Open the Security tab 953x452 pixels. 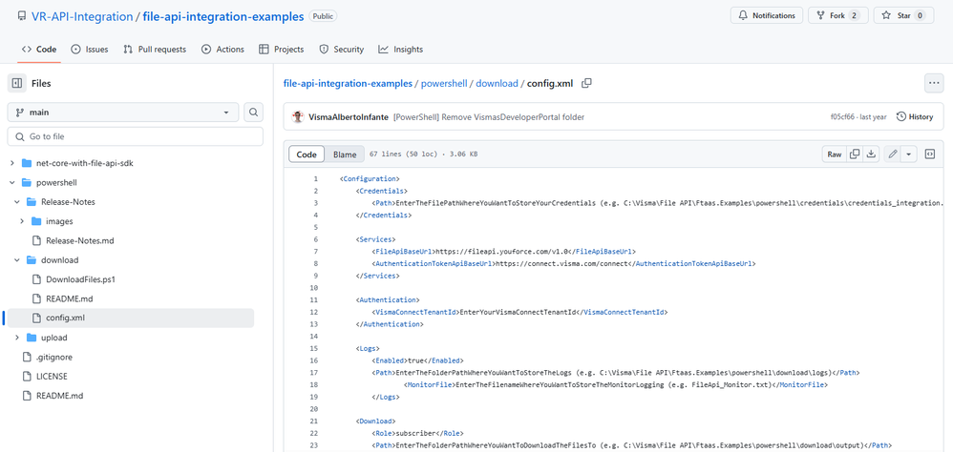click(342, 50)
